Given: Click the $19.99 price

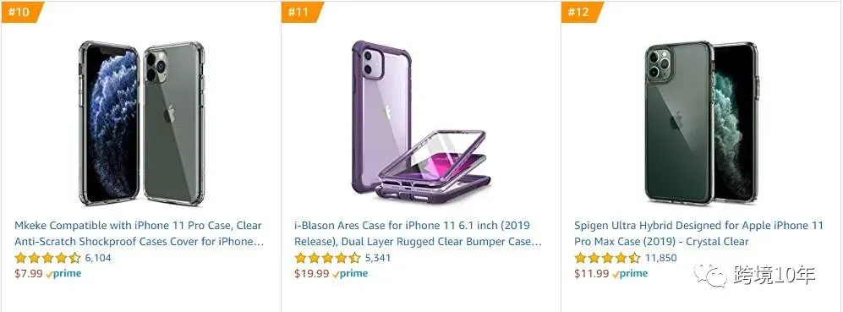Looking at the screenshot, I should pos(312,273).
